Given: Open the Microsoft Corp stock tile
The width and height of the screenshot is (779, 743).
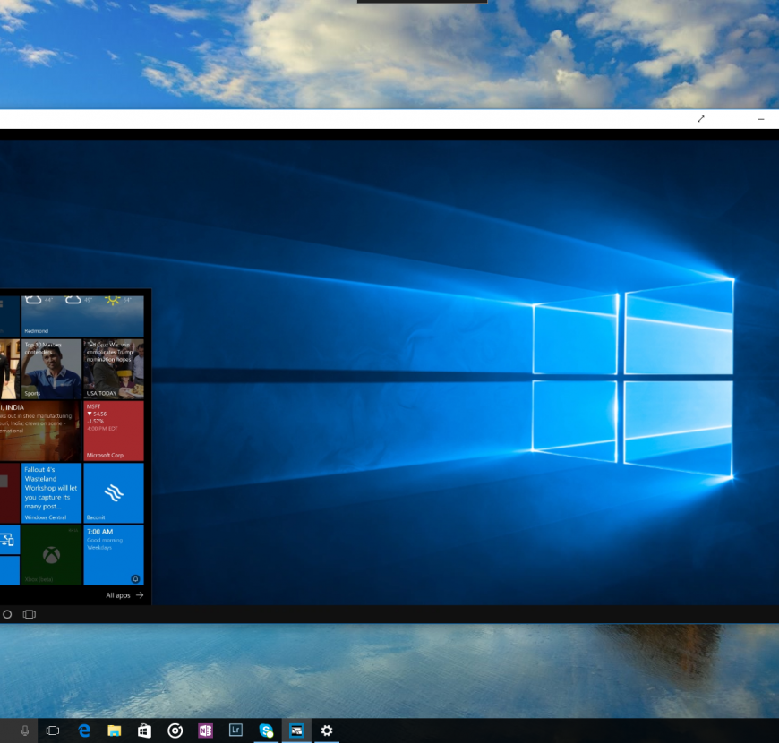Looking at the screenshot, I should pyautogui.click(x=114, y=431).
